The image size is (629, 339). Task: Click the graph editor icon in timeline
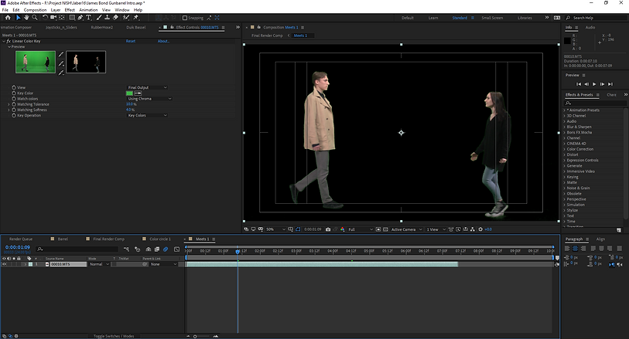(177, 249)
